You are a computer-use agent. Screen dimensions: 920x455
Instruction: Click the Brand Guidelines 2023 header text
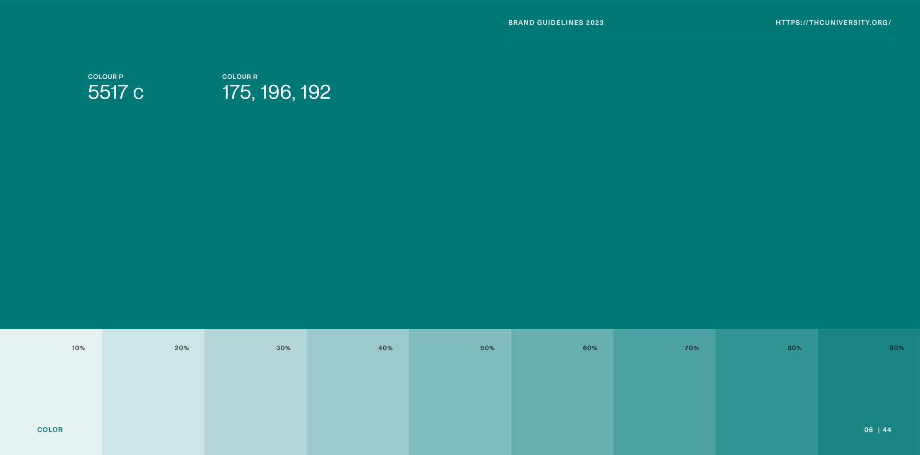click(x=556, y=23)
